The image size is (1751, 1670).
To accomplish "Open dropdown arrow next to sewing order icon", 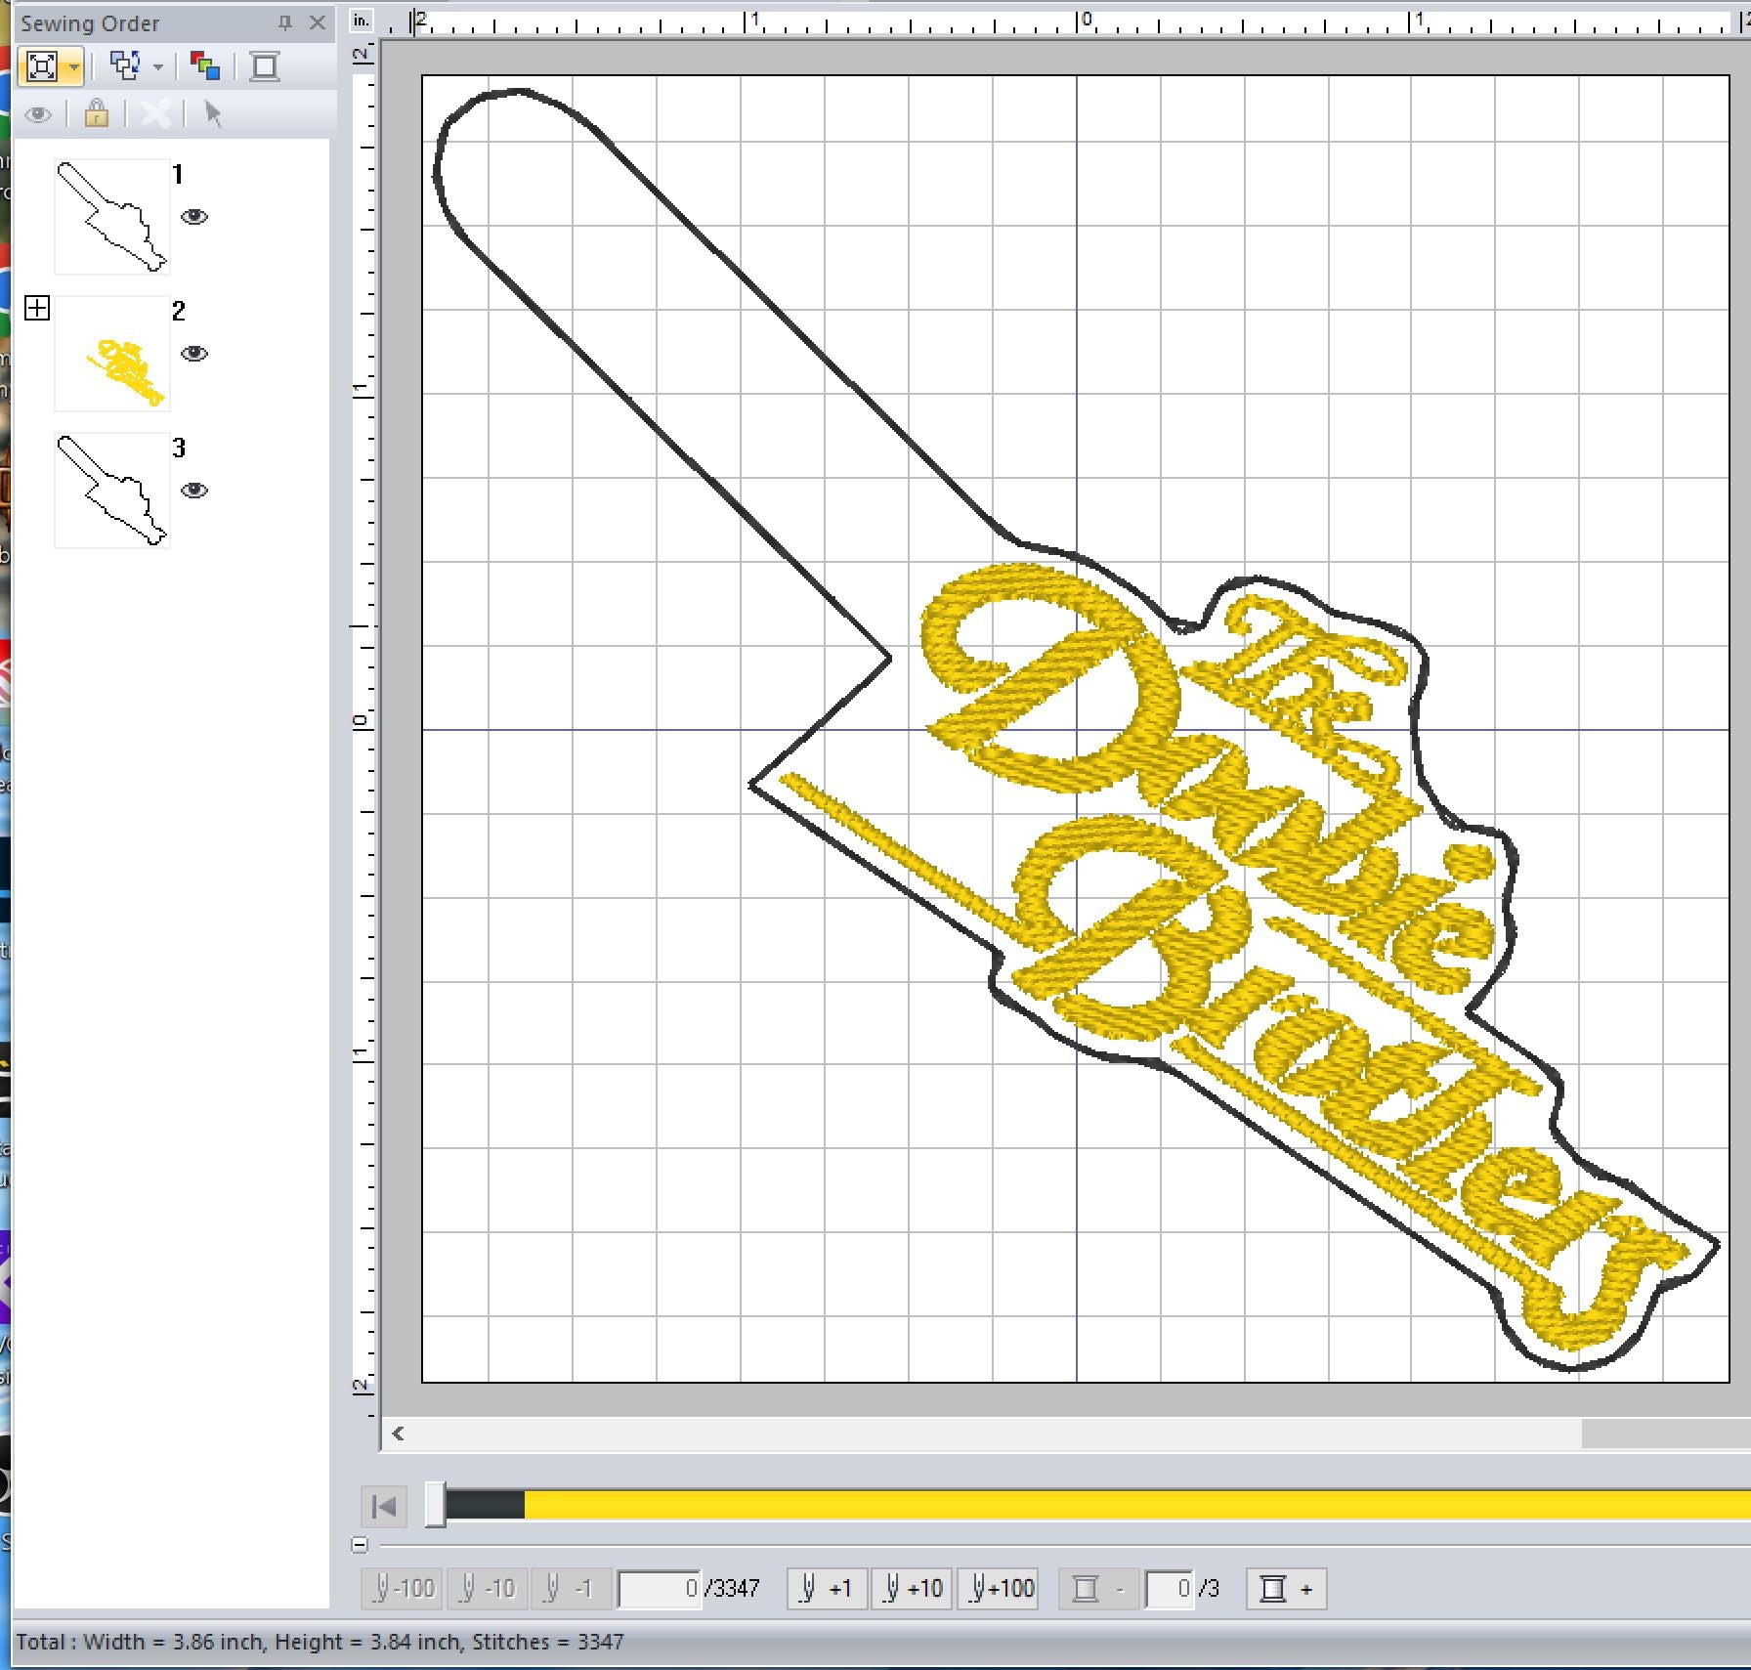I will pyautogui.click(x=158, y=67).
